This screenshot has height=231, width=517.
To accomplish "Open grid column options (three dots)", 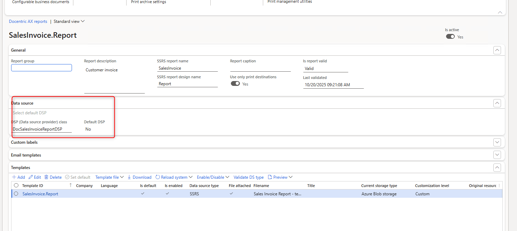I will (x=499, y=186).
